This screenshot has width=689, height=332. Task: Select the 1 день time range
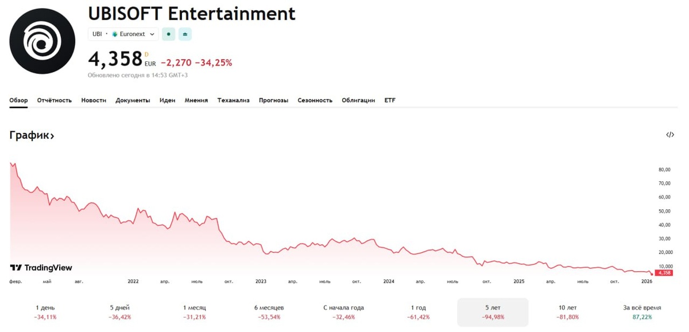point(45,312)
